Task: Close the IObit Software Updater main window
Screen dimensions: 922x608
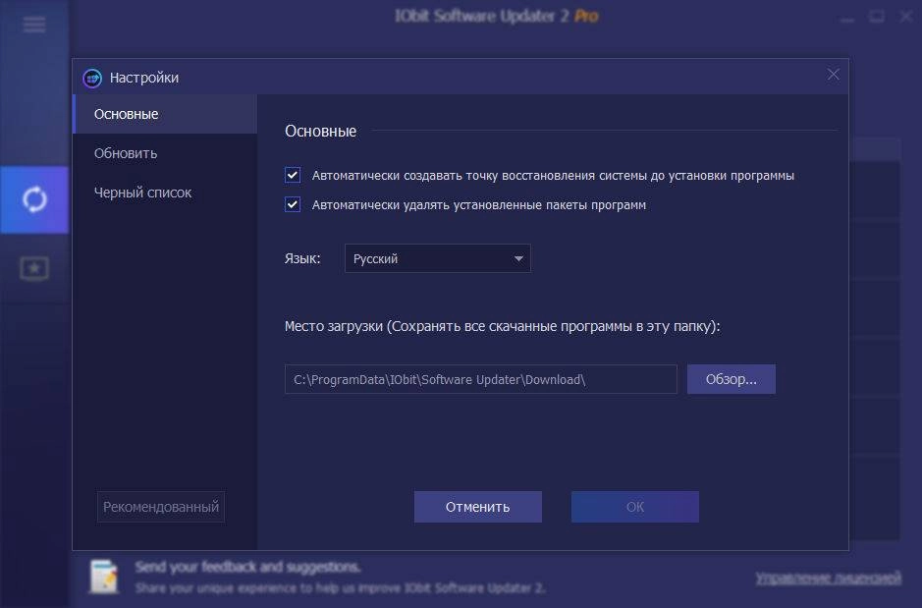Action: [906, 17]
